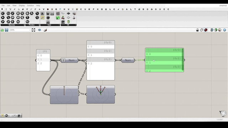
Task: Open the arrow beside the zoom extents icon
Action: coord(36,30)
